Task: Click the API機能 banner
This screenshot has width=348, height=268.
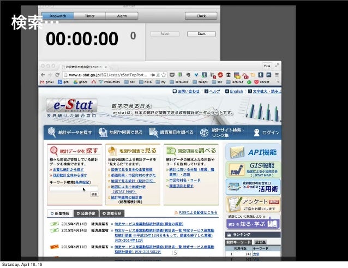Action: pos(253,152)
